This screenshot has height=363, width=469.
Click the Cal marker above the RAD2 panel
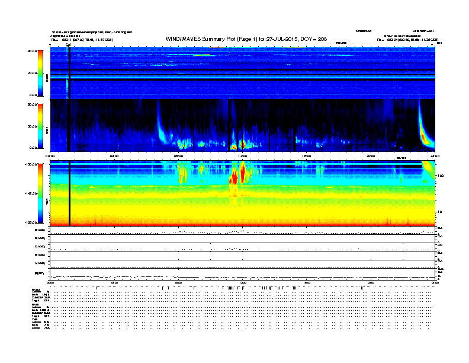[x=68, y=44]
